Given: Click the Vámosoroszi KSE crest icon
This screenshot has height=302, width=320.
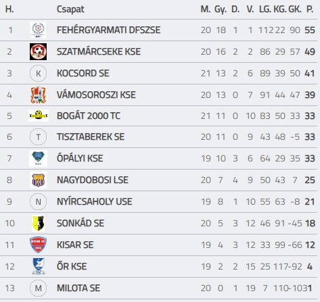Looking at the screenshot, I should [x=38, y=95].
